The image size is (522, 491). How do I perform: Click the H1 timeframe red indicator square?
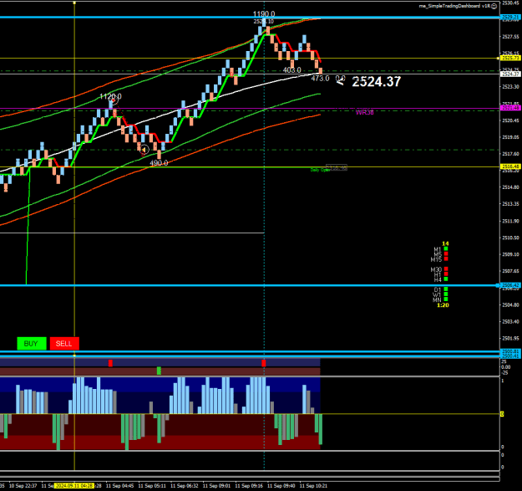[x=446, y=274]
